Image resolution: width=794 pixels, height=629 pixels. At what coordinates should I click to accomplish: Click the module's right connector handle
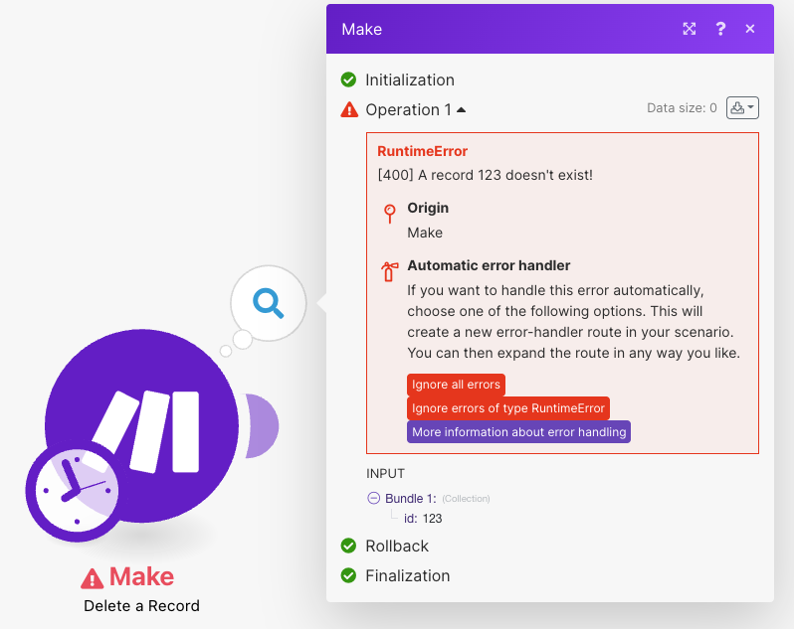[x=262, y=425]
